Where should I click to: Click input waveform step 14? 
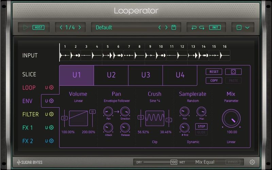click(x=203, y=55)
